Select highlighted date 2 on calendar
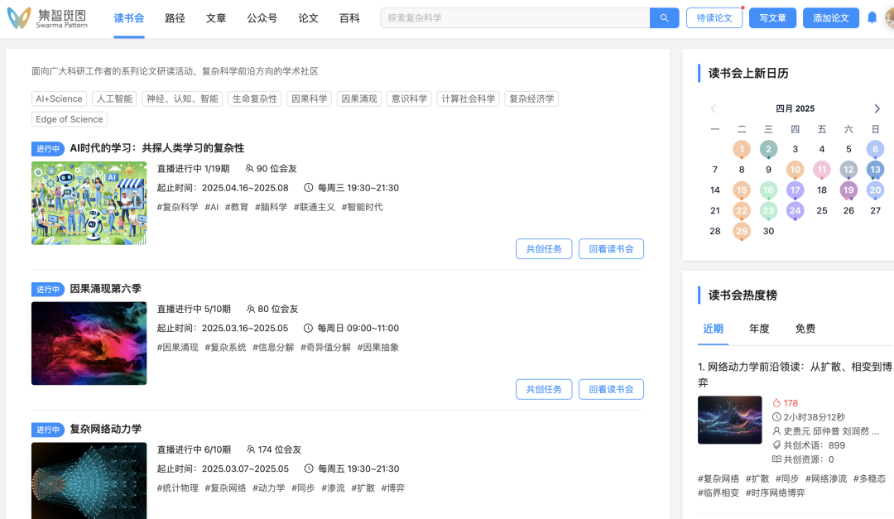The image size is (894, 519). click(x=768, y=149)
